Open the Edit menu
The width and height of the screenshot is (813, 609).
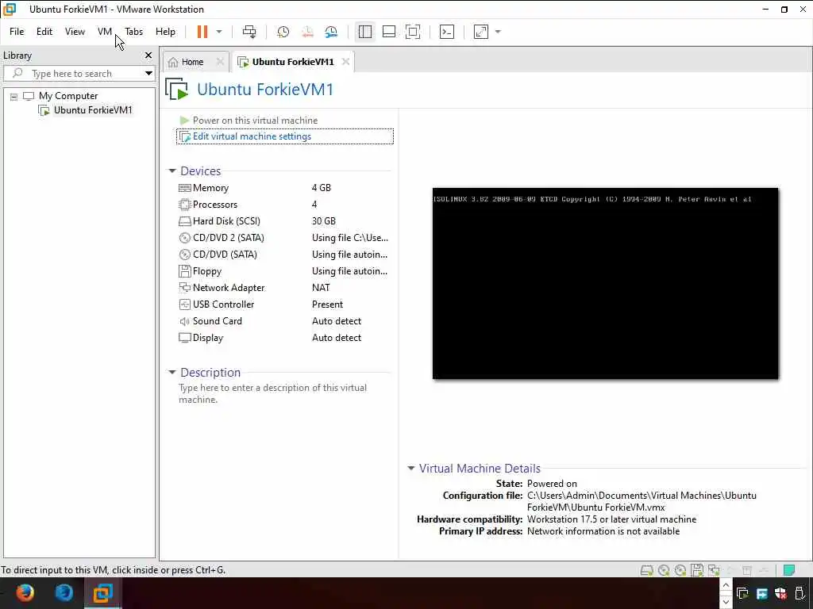click(44, 32)
